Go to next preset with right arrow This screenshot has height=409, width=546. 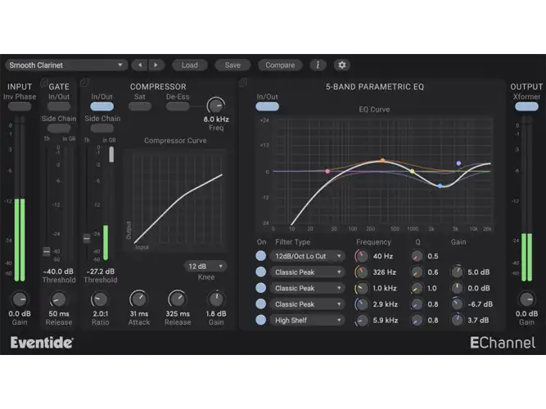point(156,65)
